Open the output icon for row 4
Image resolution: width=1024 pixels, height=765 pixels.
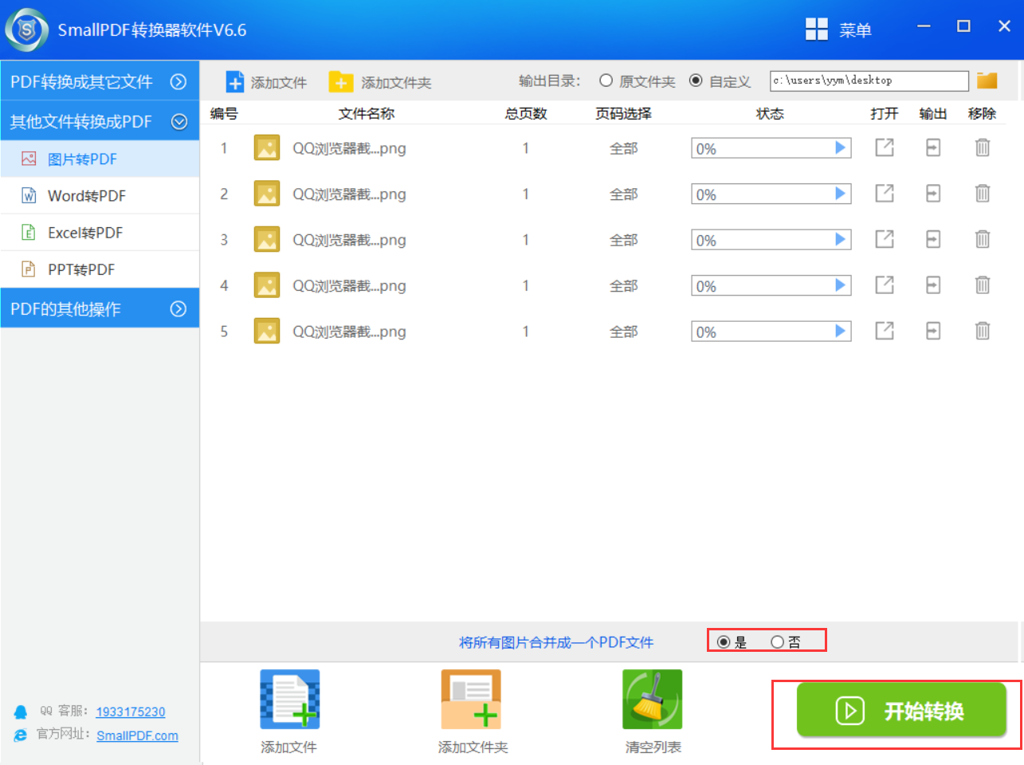click(x=933, y=285)
